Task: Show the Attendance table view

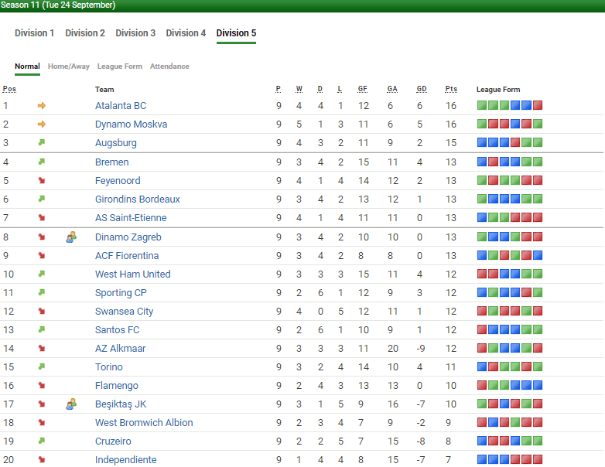Action: coord(169,66)
